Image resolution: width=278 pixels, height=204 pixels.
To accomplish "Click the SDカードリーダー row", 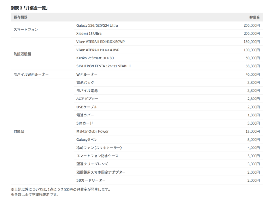I will click(91, 180).
